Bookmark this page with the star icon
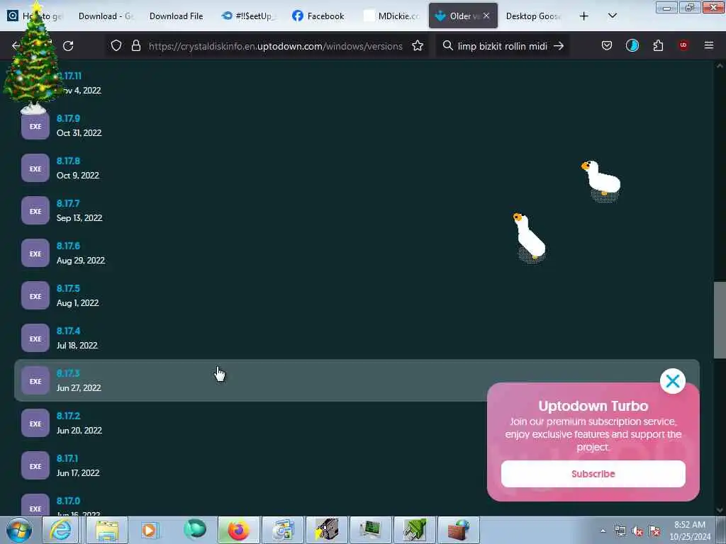 tap(418, 46)
